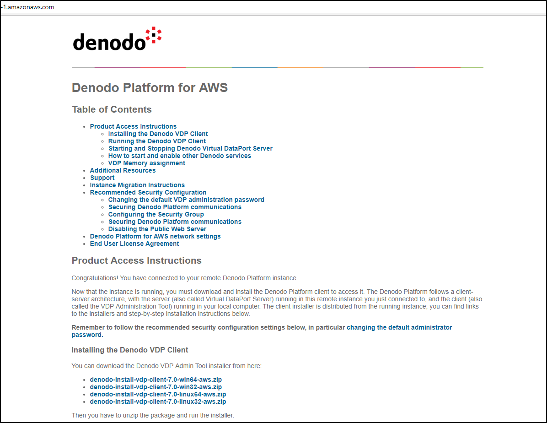
Task: Click the 'Congratulations! You have connected' sentence
Action: (184, 278)
